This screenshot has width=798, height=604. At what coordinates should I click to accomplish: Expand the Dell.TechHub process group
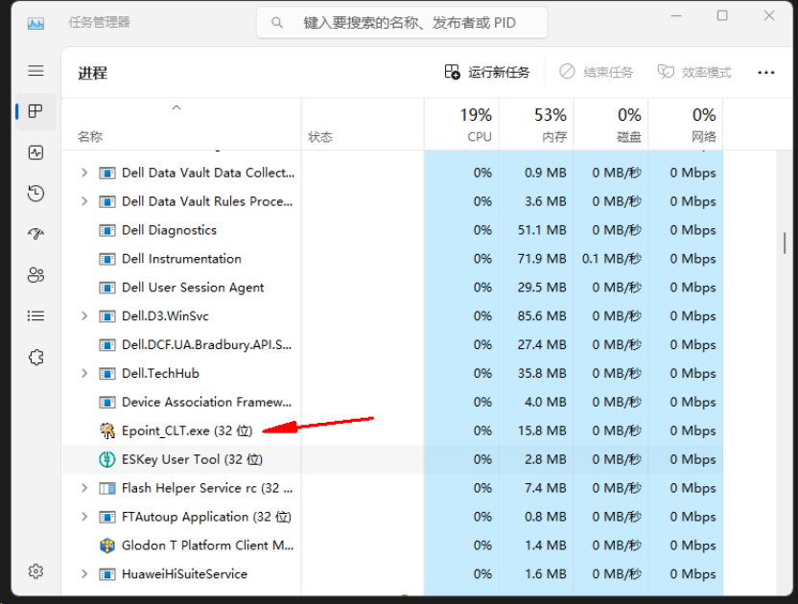(84, 374)
